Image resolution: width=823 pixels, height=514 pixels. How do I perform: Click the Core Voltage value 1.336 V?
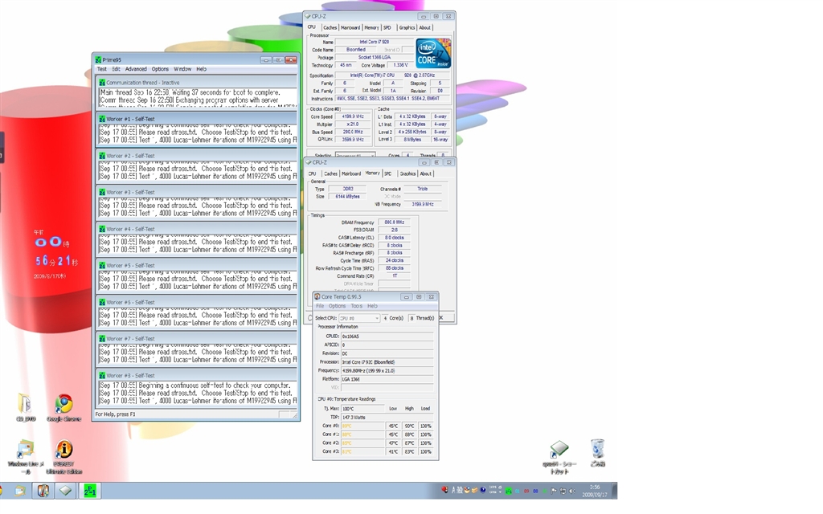(x=400, y=65)
